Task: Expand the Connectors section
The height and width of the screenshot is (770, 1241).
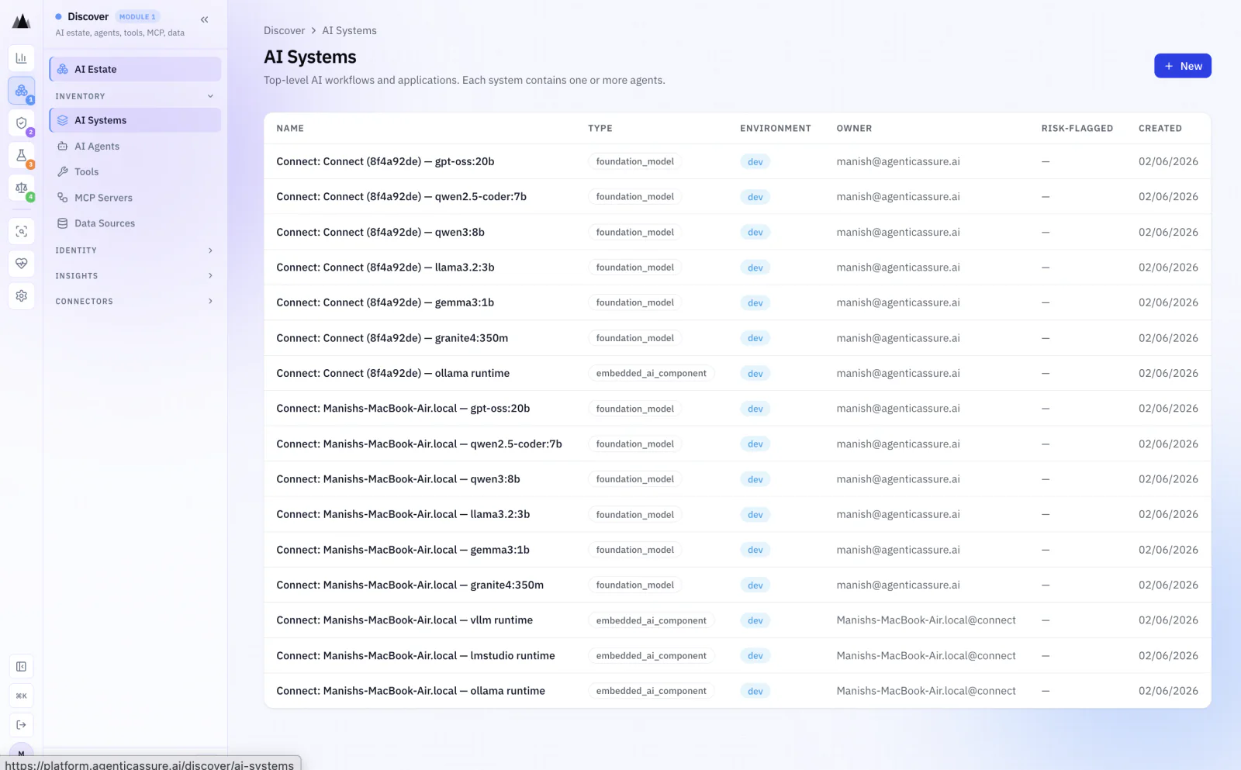Action: coord(135,302)
